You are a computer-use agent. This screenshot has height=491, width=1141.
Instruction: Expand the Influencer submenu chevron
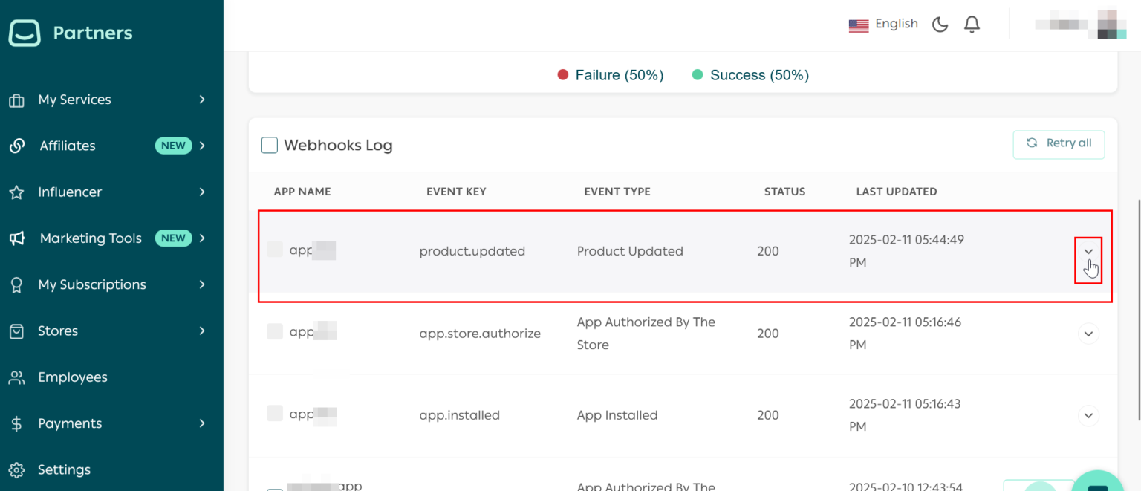tap(202, 192)
